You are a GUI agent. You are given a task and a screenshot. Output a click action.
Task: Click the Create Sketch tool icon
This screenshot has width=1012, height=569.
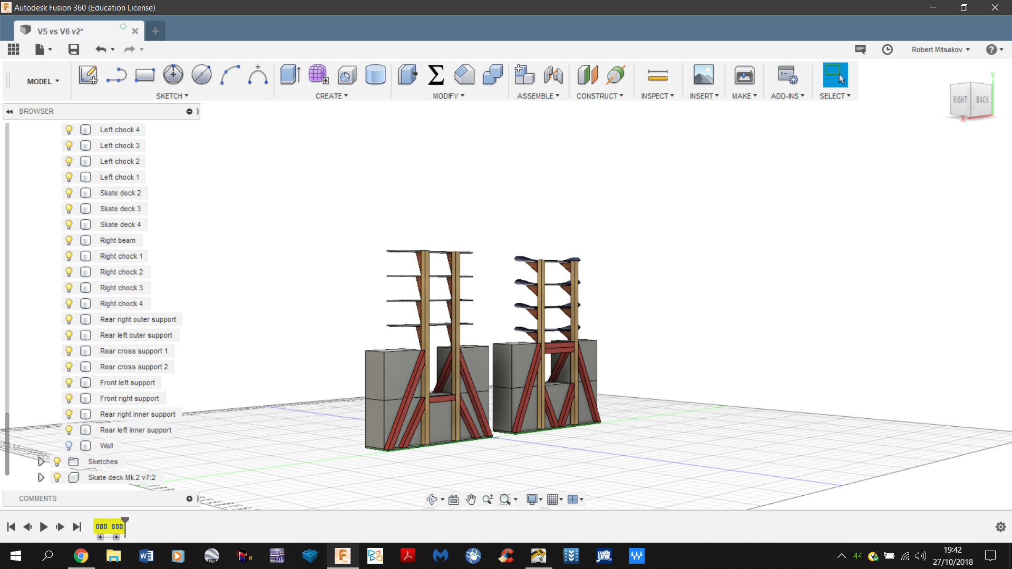click(x=88, y=75)
